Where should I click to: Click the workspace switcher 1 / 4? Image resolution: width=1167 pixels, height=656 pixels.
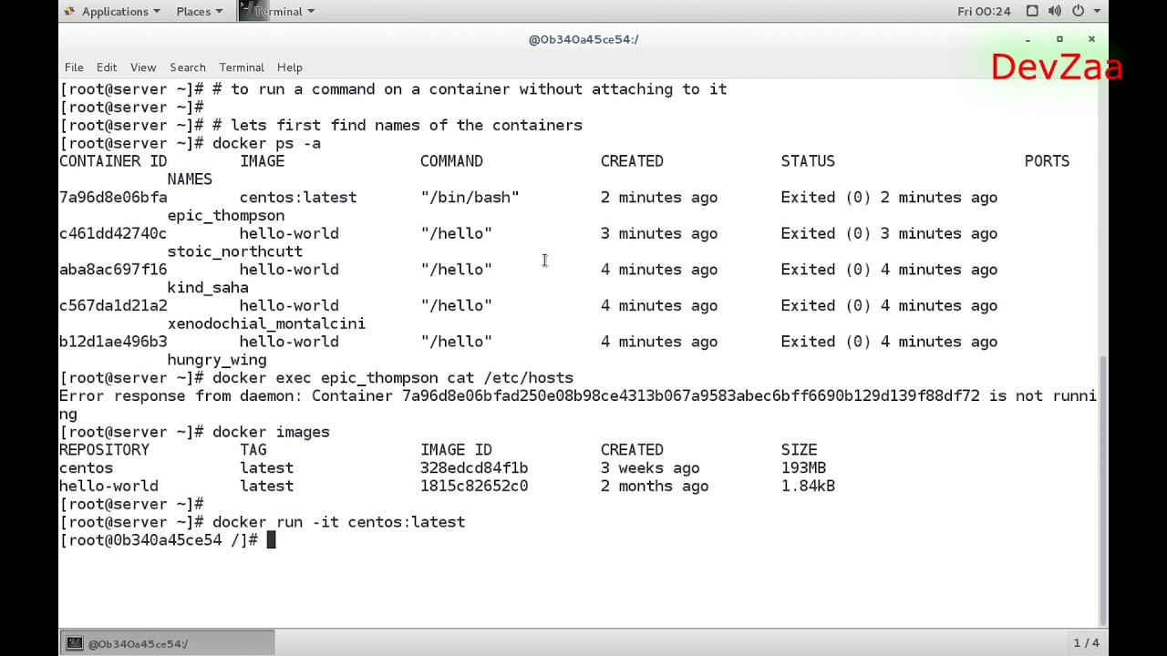[1086, 643]
